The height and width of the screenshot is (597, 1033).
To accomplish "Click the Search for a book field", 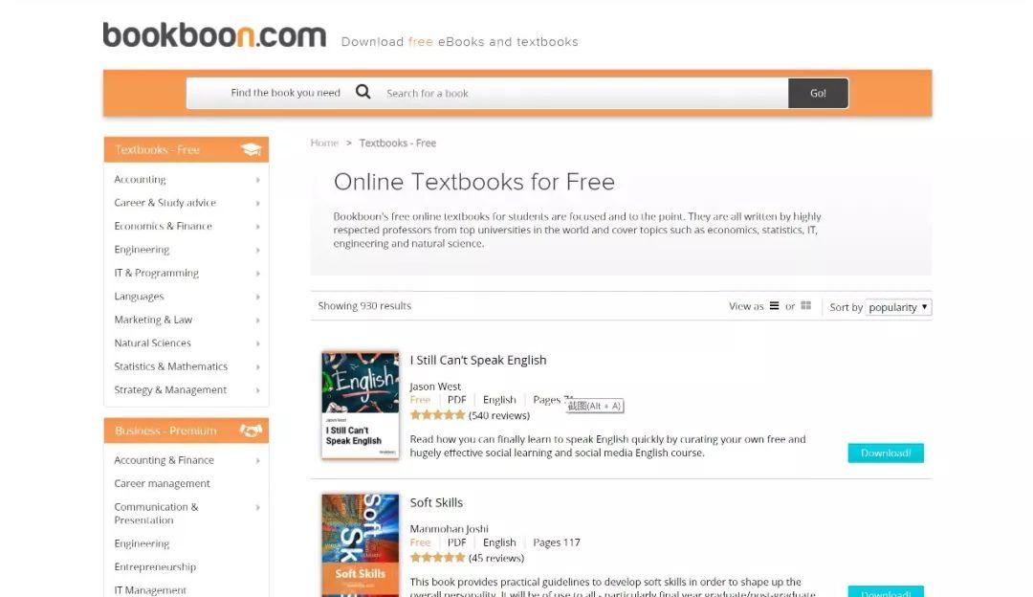I will pos(585,93).
